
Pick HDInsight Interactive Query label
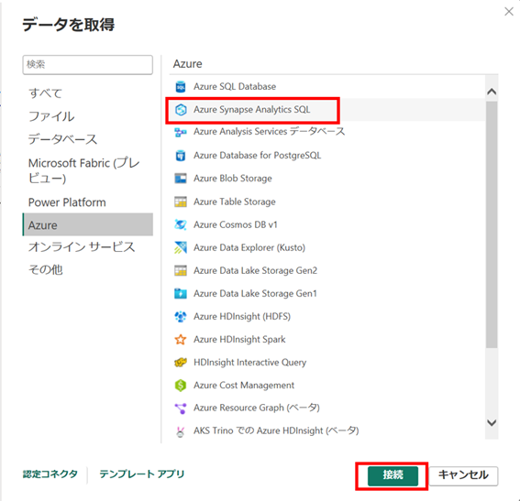[x=250, y=363]
